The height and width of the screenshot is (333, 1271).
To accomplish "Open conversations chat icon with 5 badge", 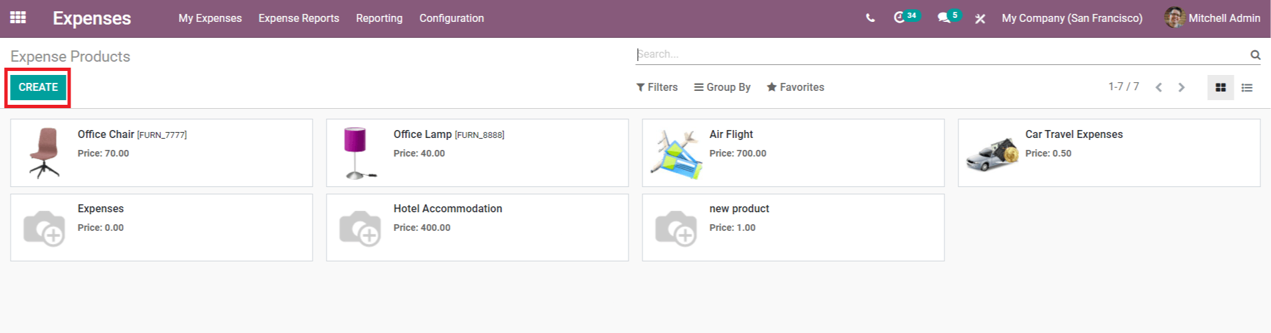I will pyautogui.click(x=944, y=18).
